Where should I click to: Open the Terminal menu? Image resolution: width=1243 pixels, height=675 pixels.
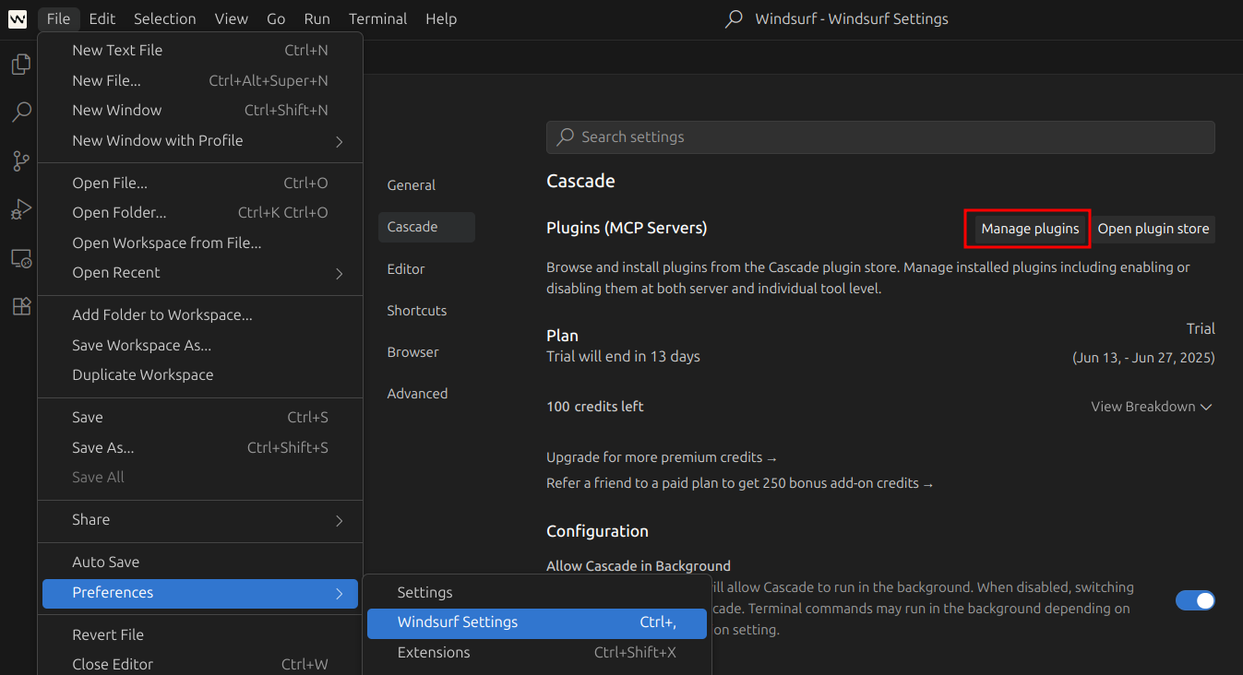pos(376,18)
